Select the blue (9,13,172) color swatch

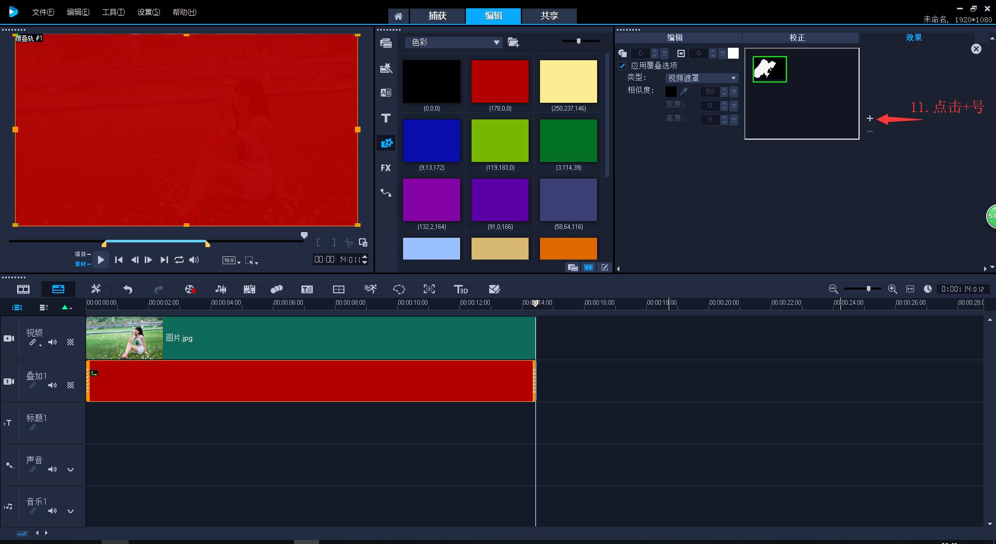(432, 140)
